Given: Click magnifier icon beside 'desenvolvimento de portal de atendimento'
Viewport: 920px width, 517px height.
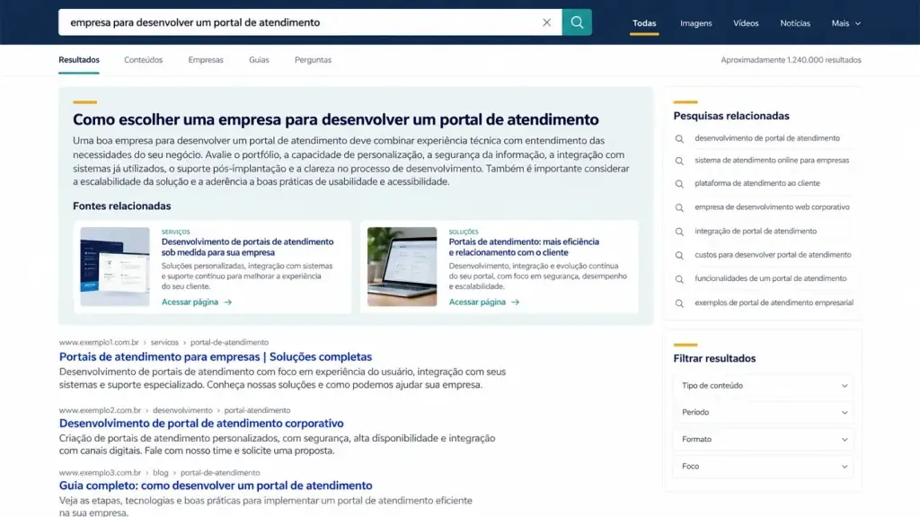Looking at the screenshot, I should click(x=679, y=139).
